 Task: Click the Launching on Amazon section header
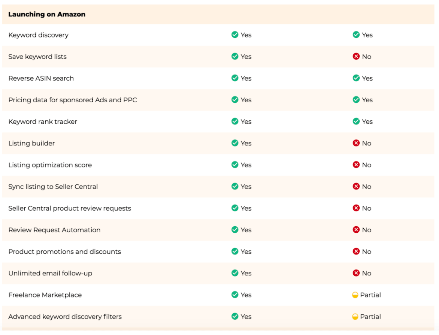coord(47,14)
